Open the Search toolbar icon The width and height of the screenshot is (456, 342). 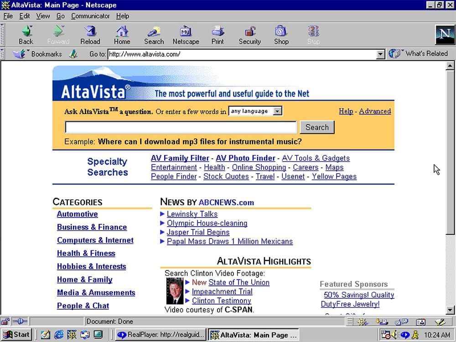tap(154, 34)
